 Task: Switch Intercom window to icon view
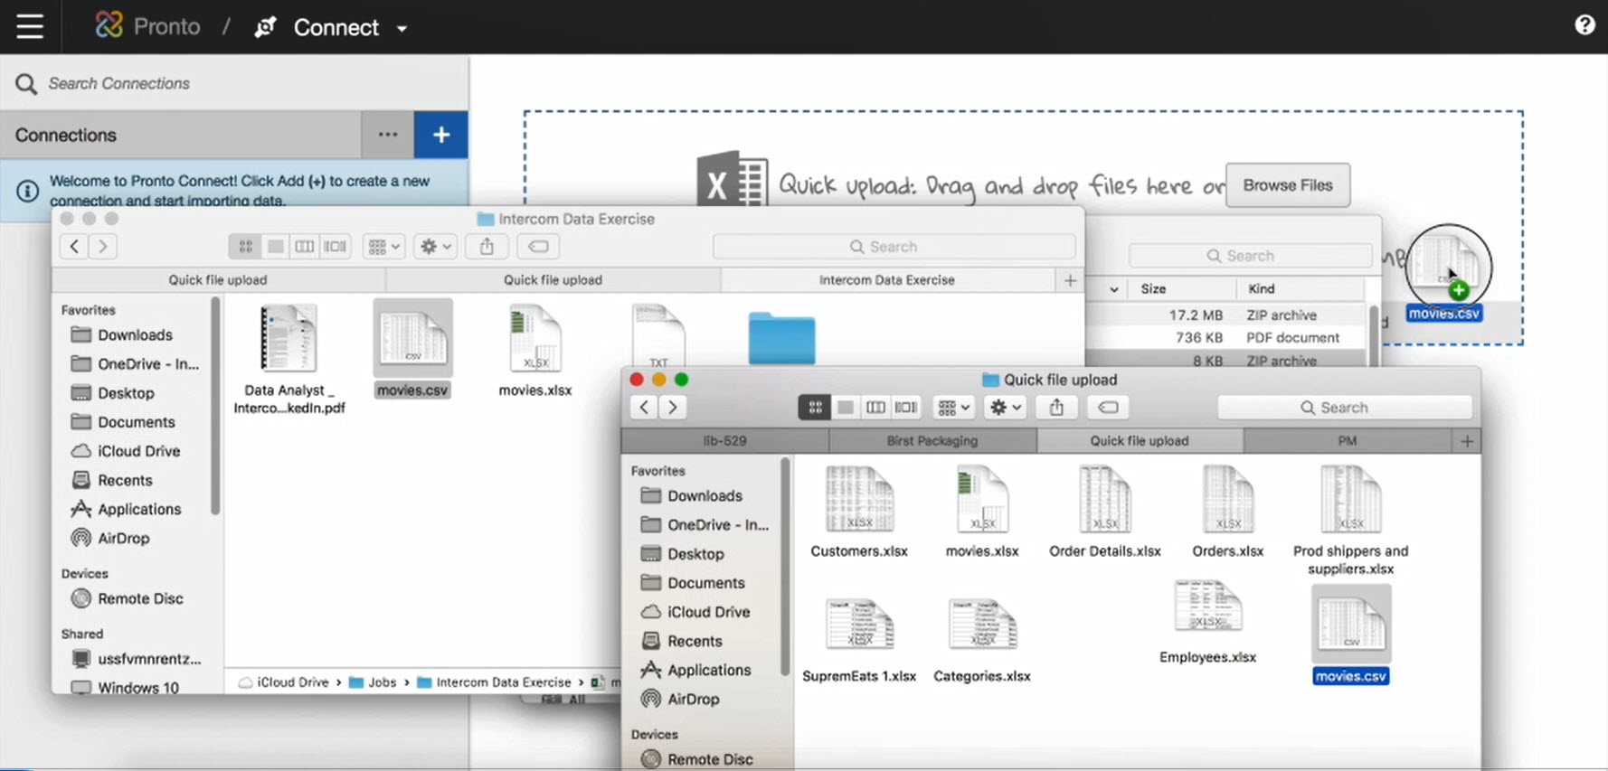click(x=245, y=246)
